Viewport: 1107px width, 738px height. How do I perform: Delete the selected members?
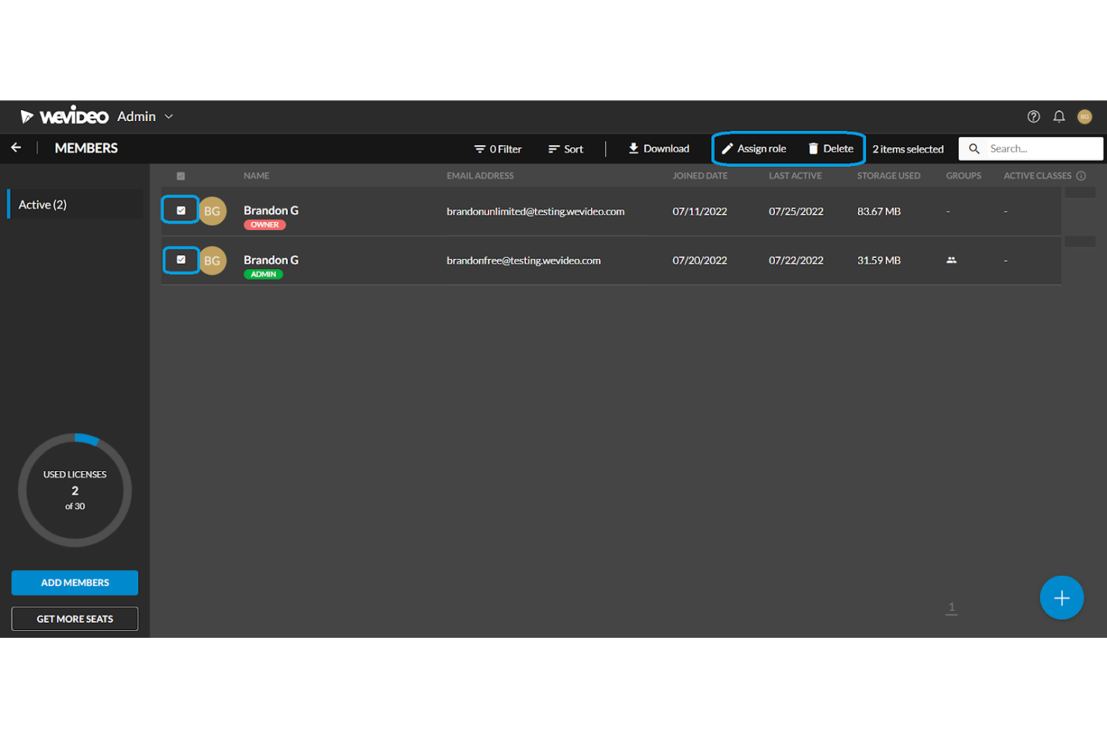coord(831,149)
